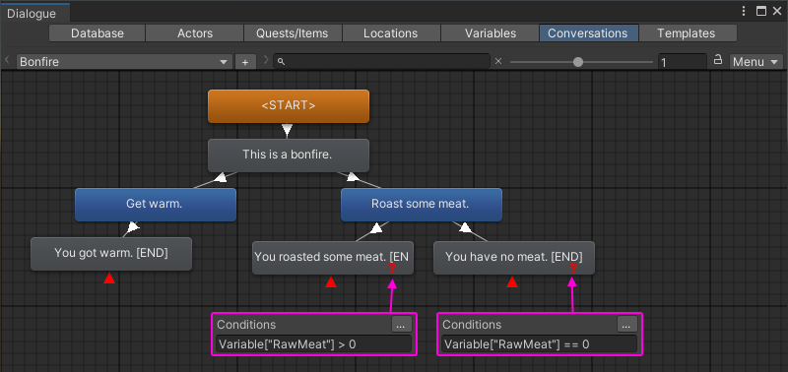788x372 pixels.
Task: Clear the search with the X icon
Action: tap(498, 61)
